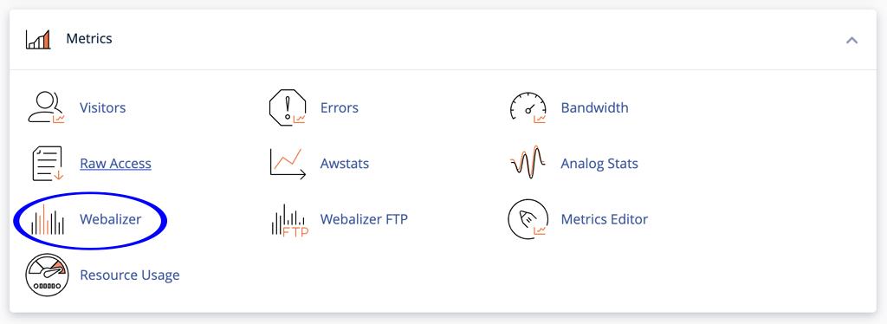This screenshot has width=887, height=324.
Task: Open the Bandwidth speedometer gauge icon
Action: pos(528,107)
